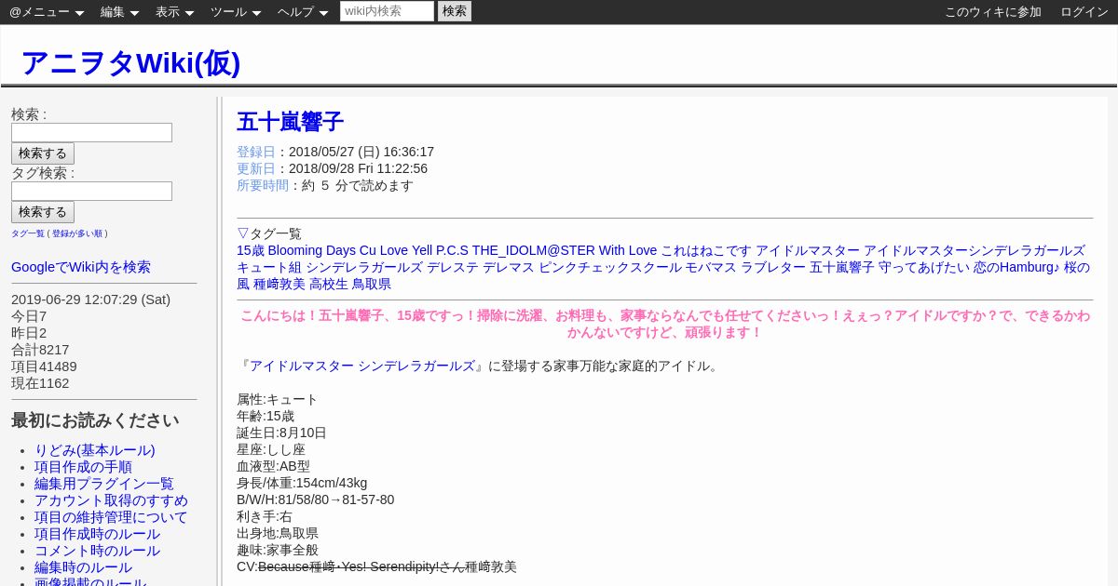
Task: Click the 五十嵐響子 tag in tag list
Action: (x=842, y=267)
